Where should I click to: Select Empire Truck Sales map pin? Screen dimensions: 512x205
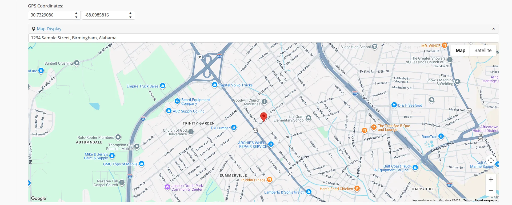[163, 86]
